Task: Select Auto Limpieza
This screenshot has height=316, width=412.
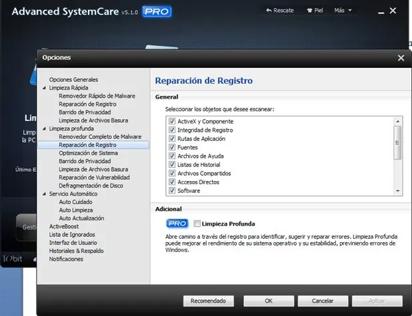Action: tap(76, 210)
